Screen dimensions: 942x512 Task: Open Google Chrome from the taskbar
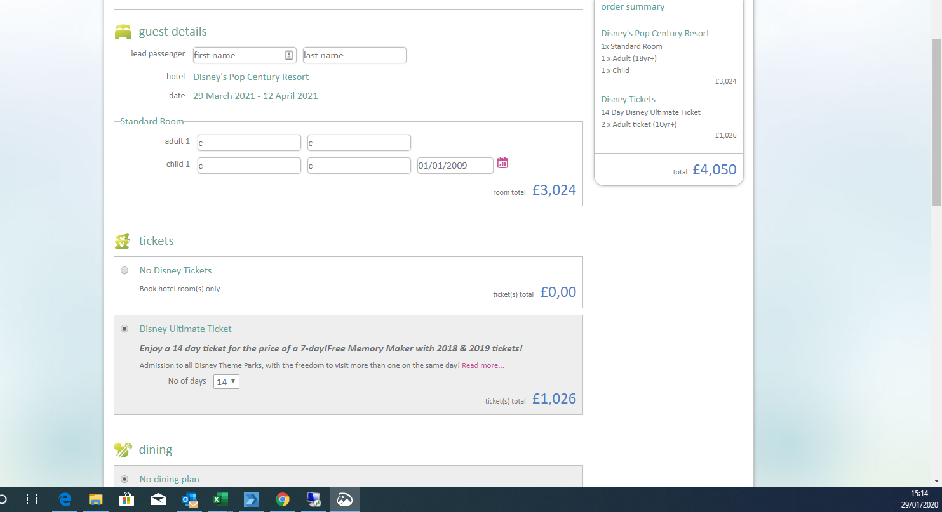point(283,499)
